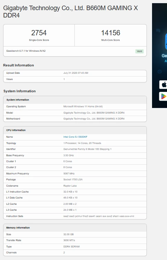167x260 pixels.
Task: Click the Google Play icon in the sidebar ad
Action: point(164,96)
